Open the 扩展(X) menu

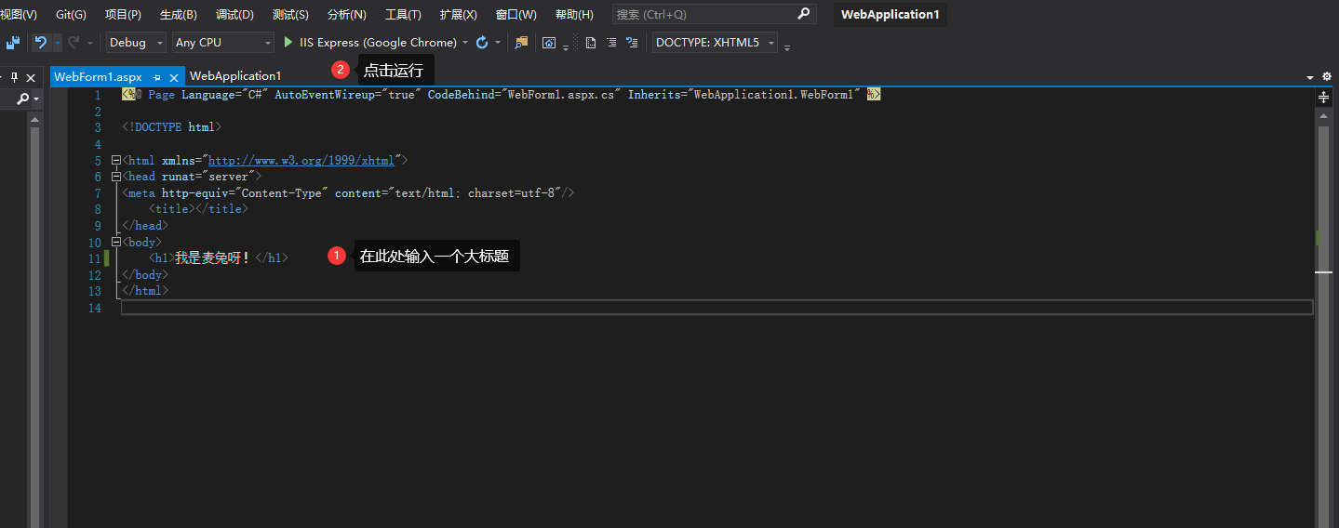click(459, 15)
